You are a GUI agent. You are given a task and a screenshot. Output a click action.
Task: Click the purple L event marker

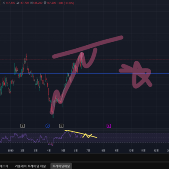coord(109,126)
